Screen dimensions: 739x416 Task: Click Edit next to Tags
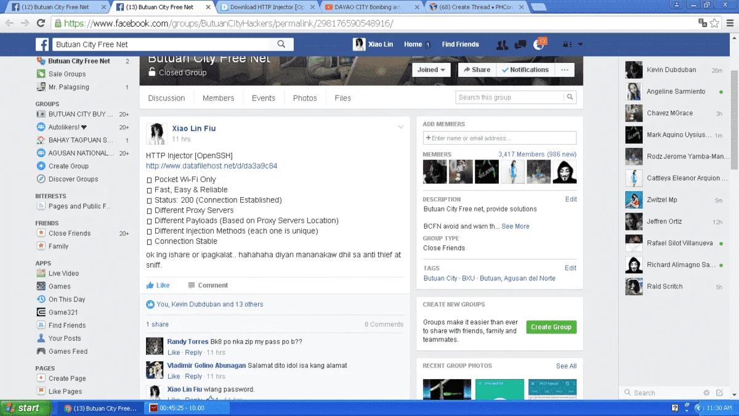click(x=571, y=268)
